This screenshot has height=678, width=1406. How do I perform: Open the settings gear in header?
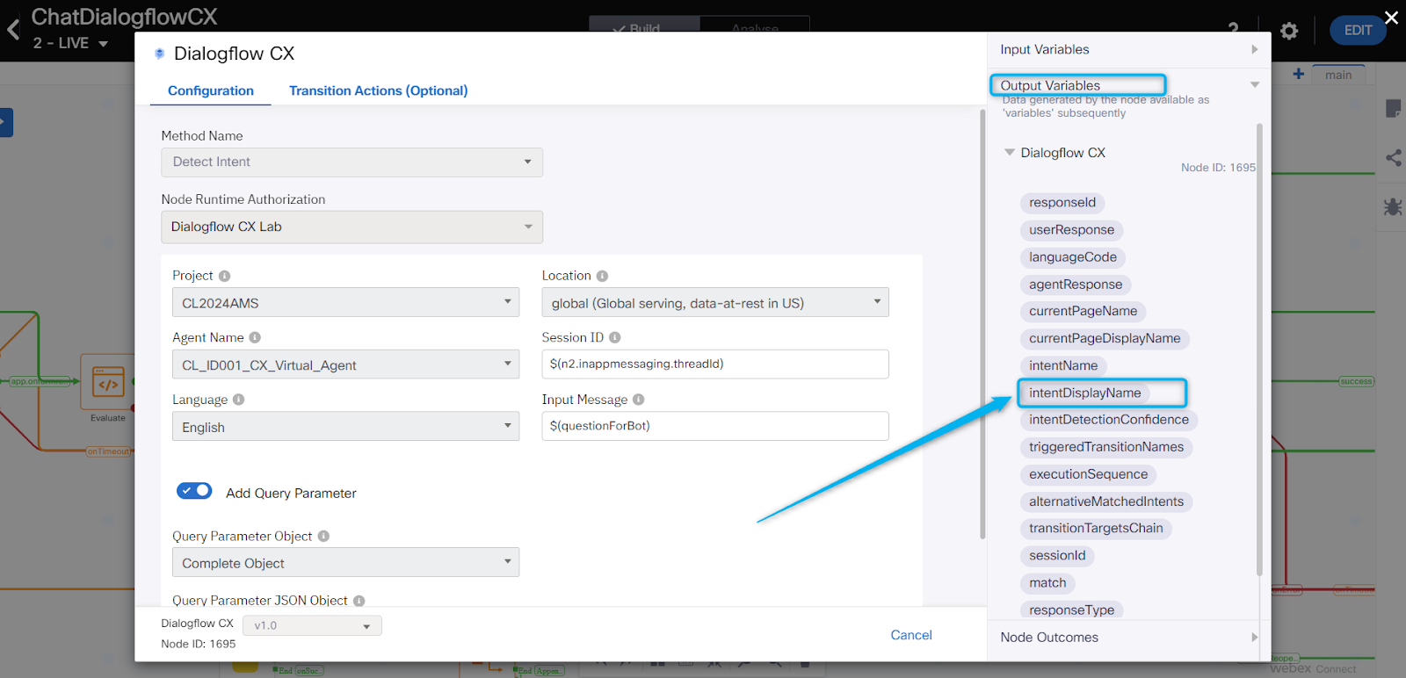1289,31
